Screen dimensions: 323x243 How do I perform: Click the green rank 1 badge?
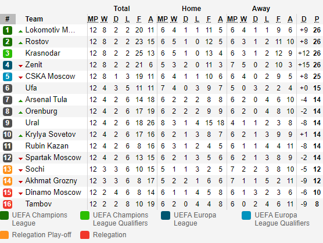tap(8, 30)
